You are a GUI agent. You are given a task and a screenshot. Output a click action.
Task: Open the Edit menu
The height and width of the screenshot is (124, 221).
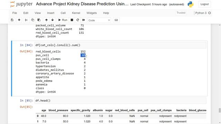point(26,13)
